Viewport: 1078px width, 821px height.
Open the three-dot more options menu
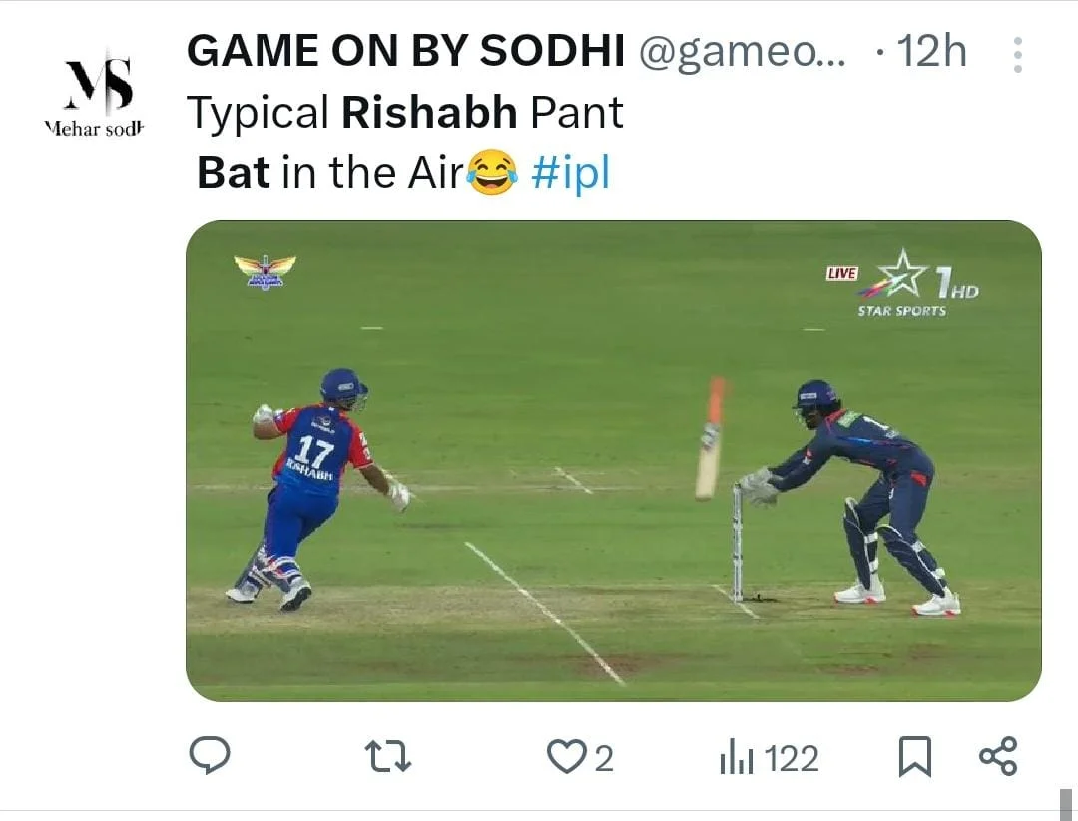pyautogui.click(x=1017, y=55)
